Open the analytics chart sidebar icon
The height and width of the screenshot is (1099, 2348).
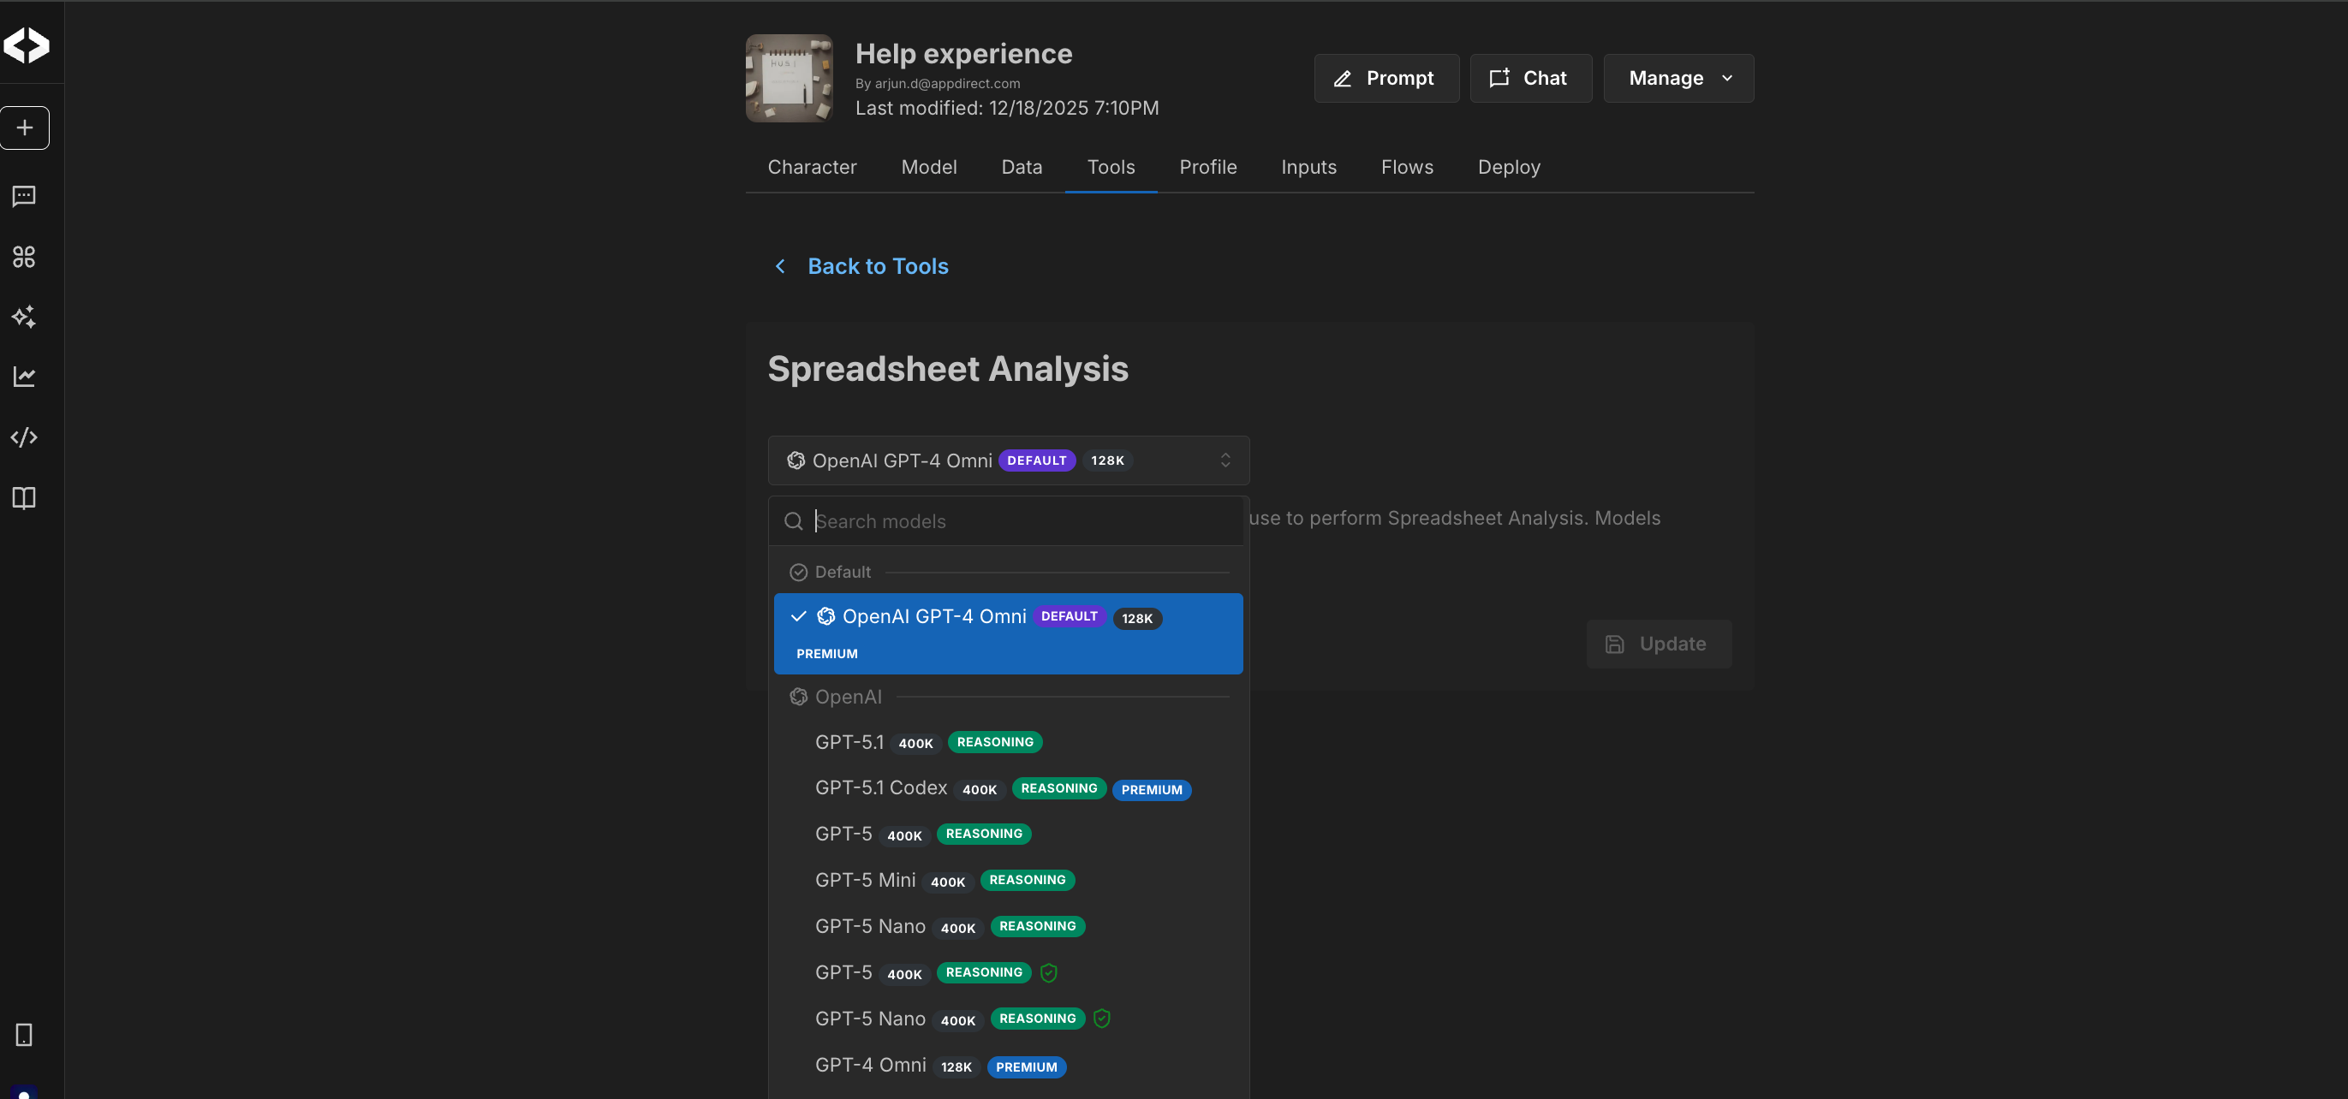pyautogui.click(x=25, y=377)
